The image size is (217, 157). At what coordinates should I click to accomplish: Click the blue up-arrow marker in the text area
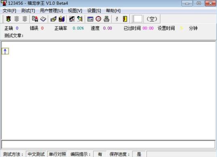coord(5,51)
